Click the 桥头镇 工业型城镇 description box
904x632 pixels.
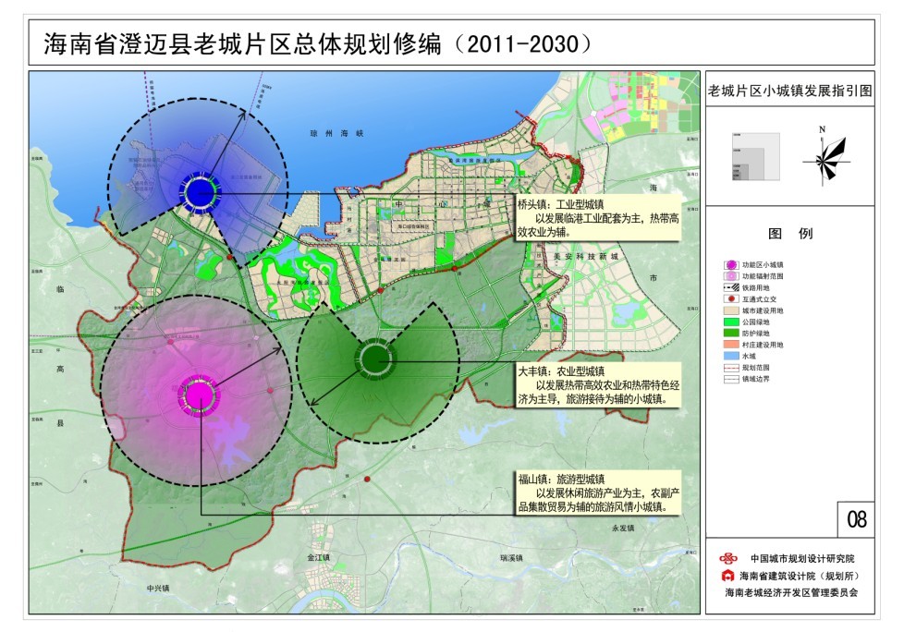[x=597, y=217]
